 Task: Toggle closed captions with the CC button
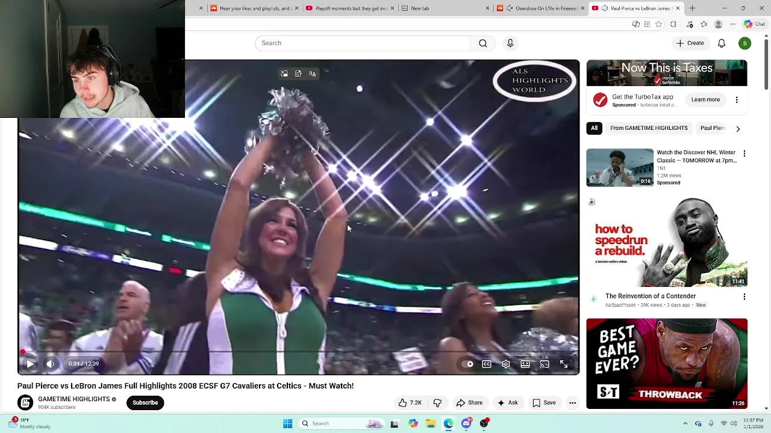[487, 364]
